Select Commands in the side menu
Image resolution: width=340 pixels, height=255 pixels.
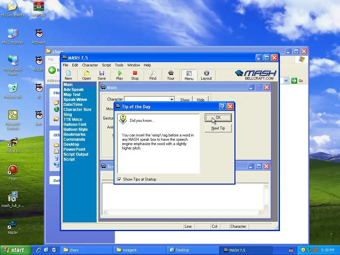coord(74,139)
